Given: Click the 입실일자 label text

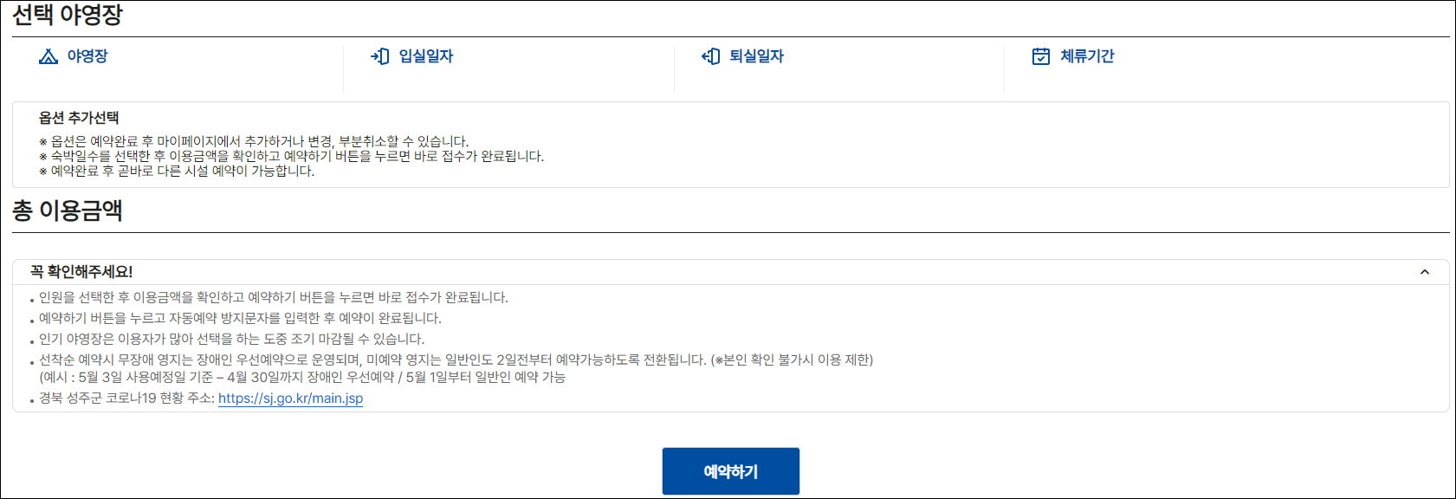Looking at the screenshot, I should pyautogui.click(x=426, y=56).
